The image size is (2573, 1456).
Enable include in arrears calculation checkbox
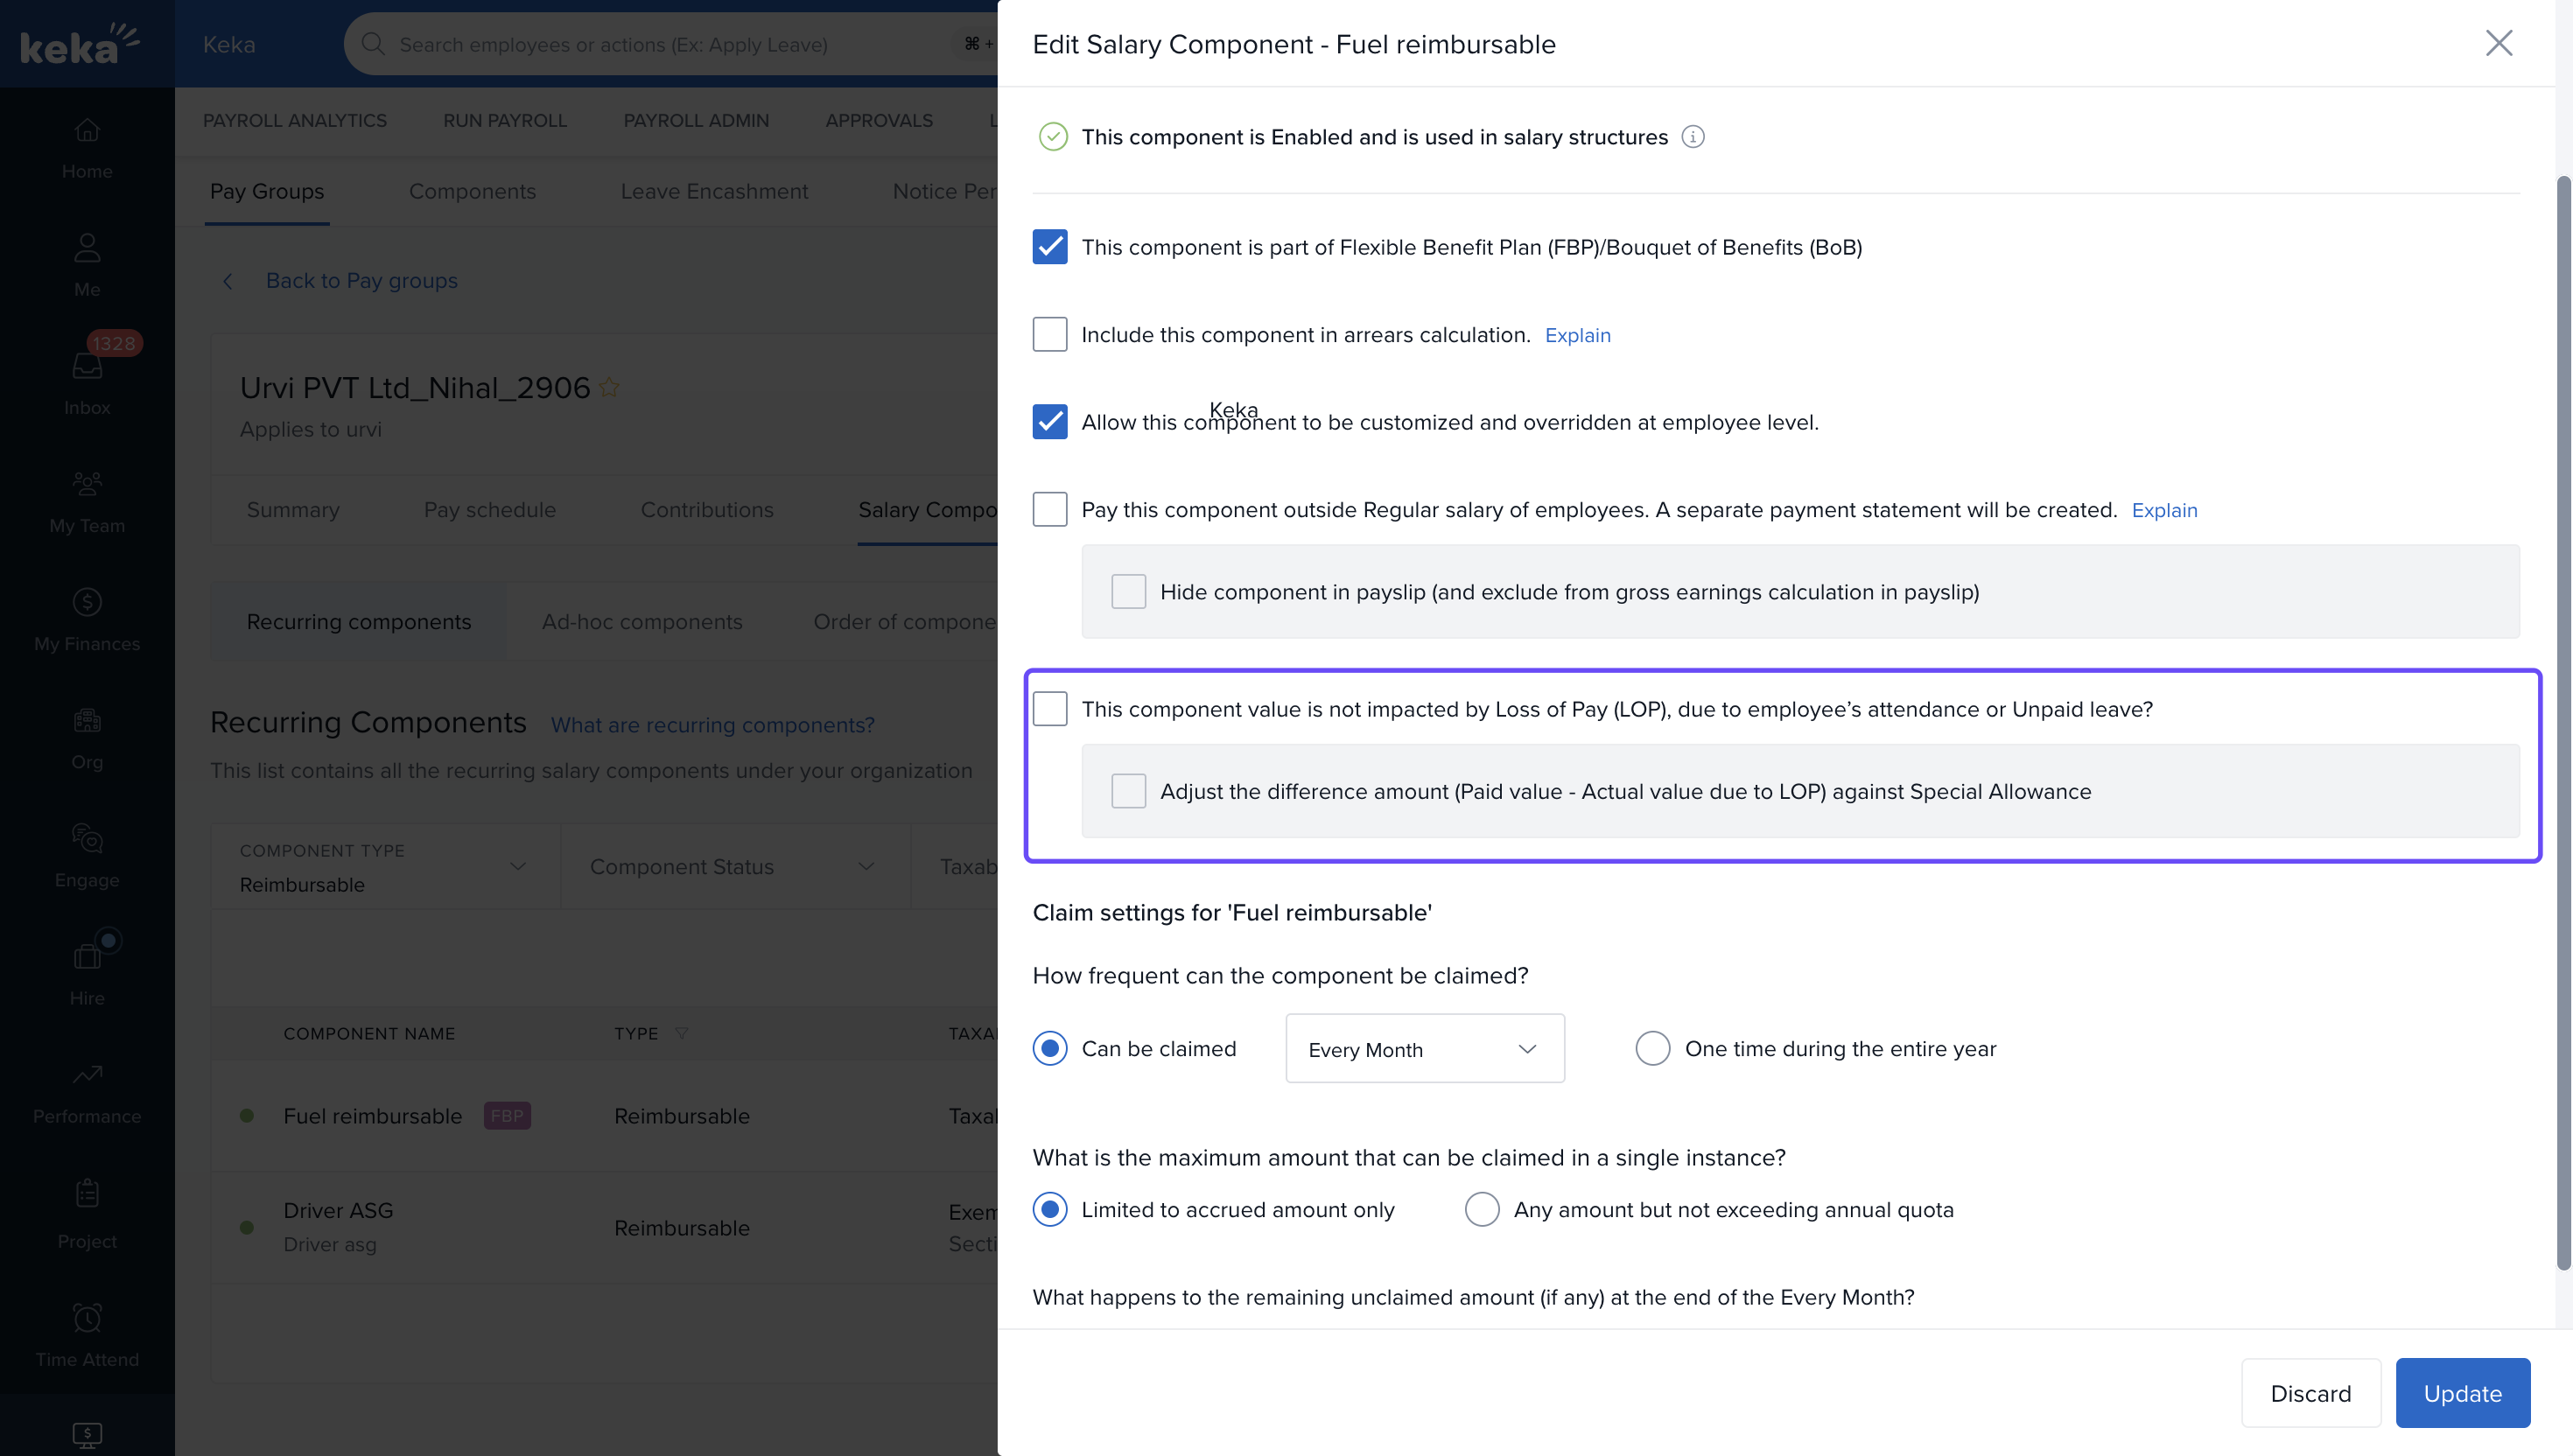(1049, 335)
